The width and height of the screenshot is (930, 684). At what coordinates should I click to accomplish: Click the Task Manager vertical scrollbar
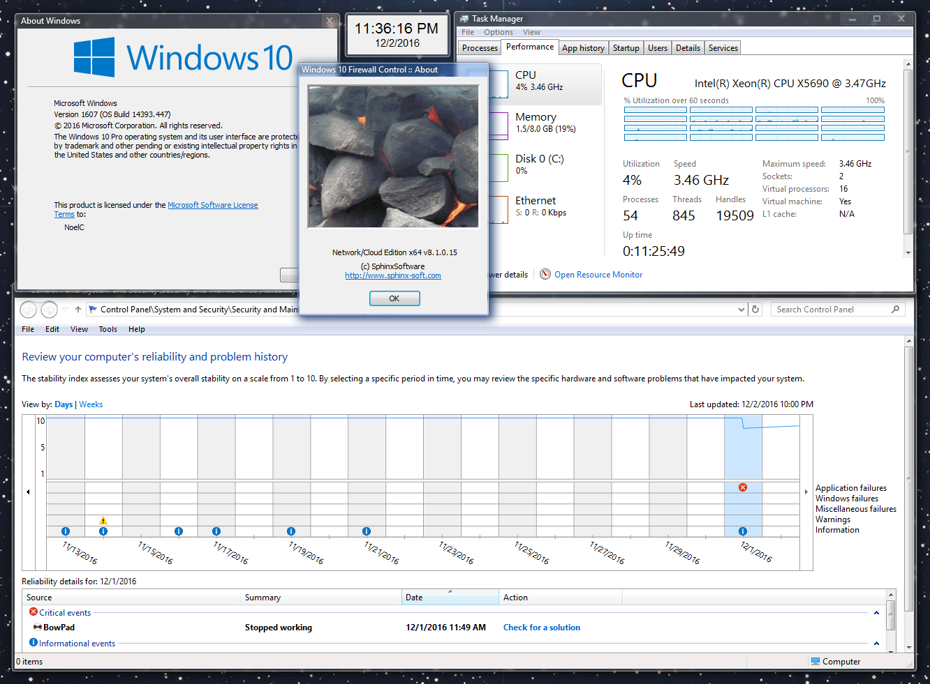coord(908,158)
